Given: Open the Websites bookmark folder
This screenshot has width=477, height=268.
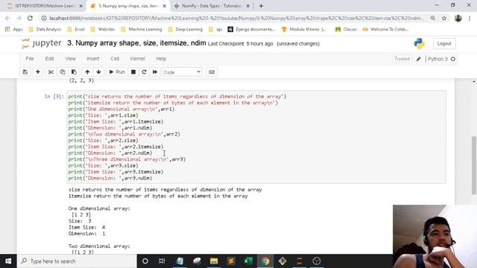Looking at the screenshot, I should click(x=103, y=29).
